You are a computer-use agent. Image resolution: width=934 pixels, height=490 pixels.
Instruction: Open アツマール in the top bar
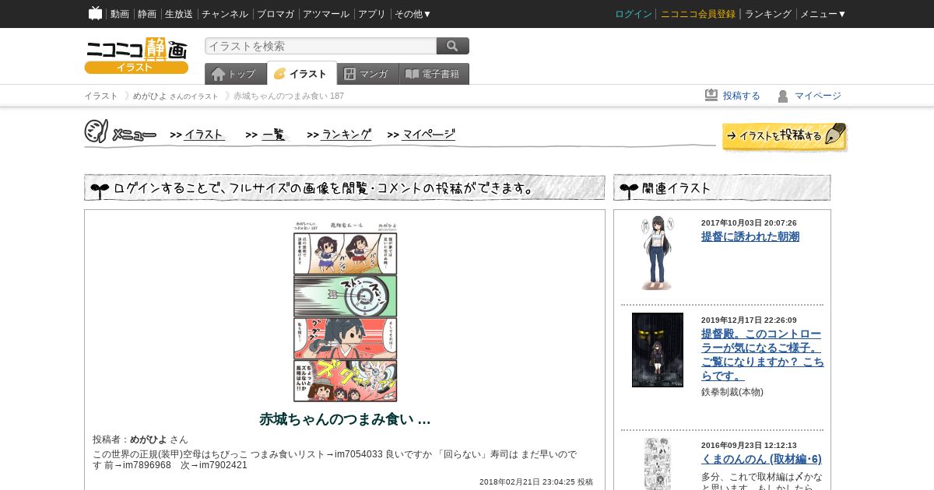click(x=326, y=14)
